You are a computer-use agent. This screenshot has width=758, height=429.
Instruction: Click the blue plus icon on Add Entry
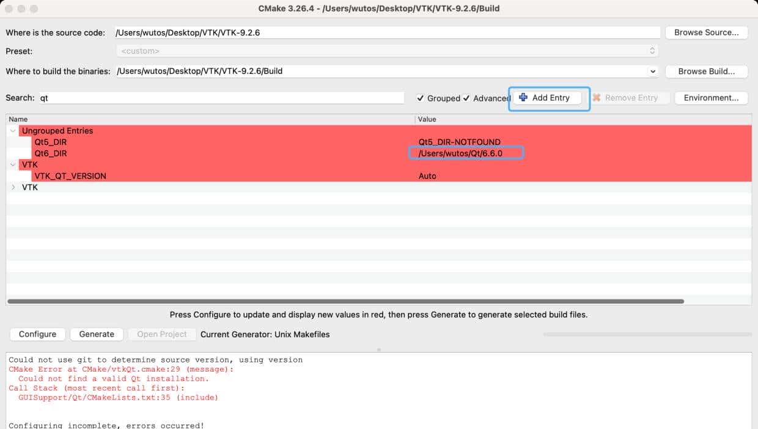coord(523,98)
